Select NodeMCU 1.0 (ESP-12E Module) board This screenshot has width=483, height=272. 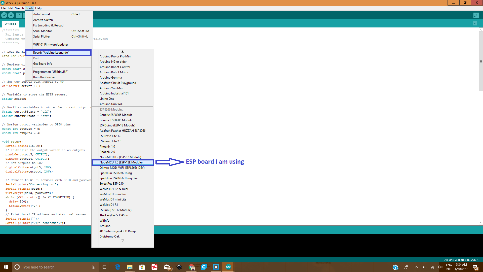[121, 162]
